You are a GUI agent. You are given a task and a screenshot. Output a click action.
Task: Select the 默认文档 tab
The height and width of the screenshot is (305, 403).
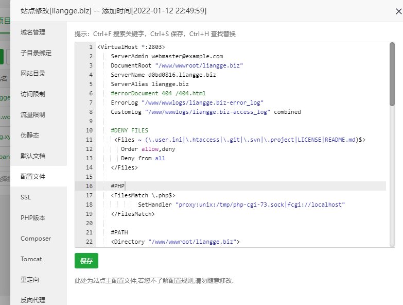[x=33, y=156]
